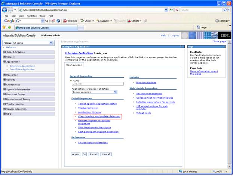Viewport: 233px width, 176px height.
Task: Click the Check spelling toolbar button
Action: click(87, 21)
